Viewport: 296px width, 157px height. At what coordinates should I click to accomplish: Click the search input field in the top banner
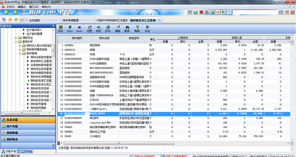253,12
